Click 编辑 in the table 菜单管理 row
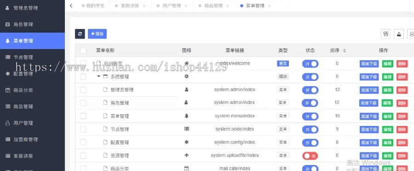The width and height of the screenshot is (414, 171). pyautogui.click(x=387, y=116)
